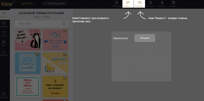
Task: Select the 50% OFF armchair template
Action: tap(55, 63)
